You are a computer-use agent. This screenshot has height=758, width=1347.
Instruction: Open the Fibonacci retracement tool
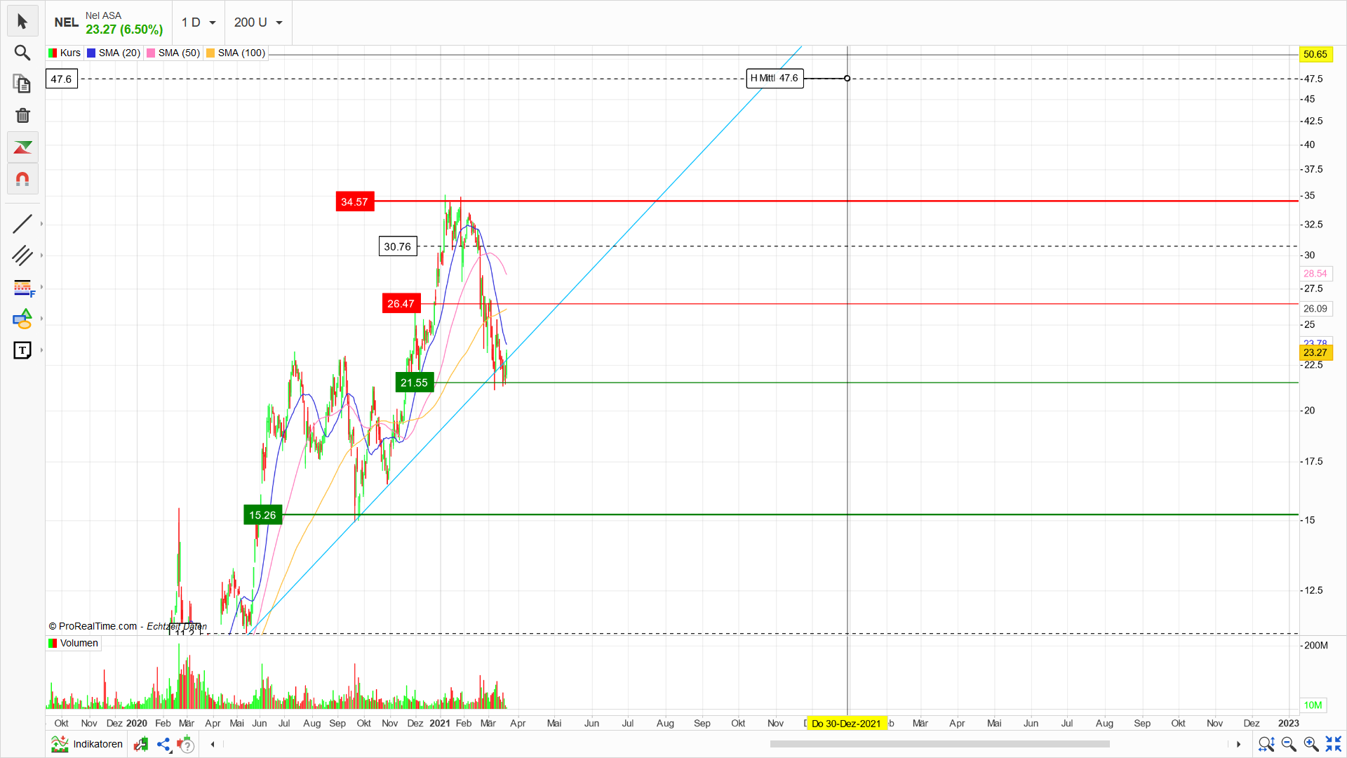[22, 288]
